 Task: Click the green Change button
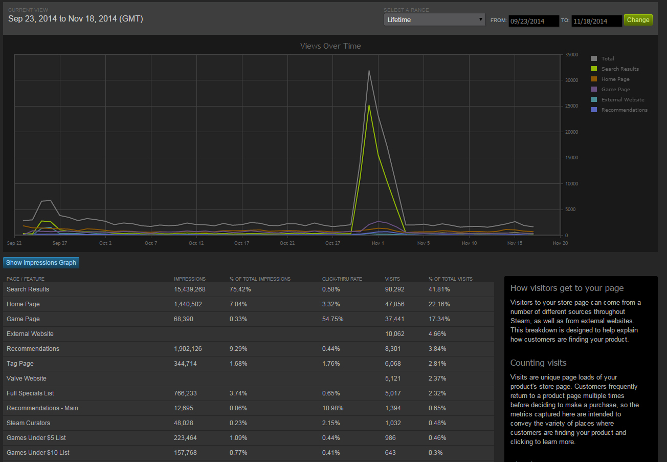[638, 20]
